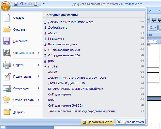Toggle pin for БЕТОНОРАСТВОРОСМЕСИТЕЛЬный узел
161x129 pixels.
[142, 88]
